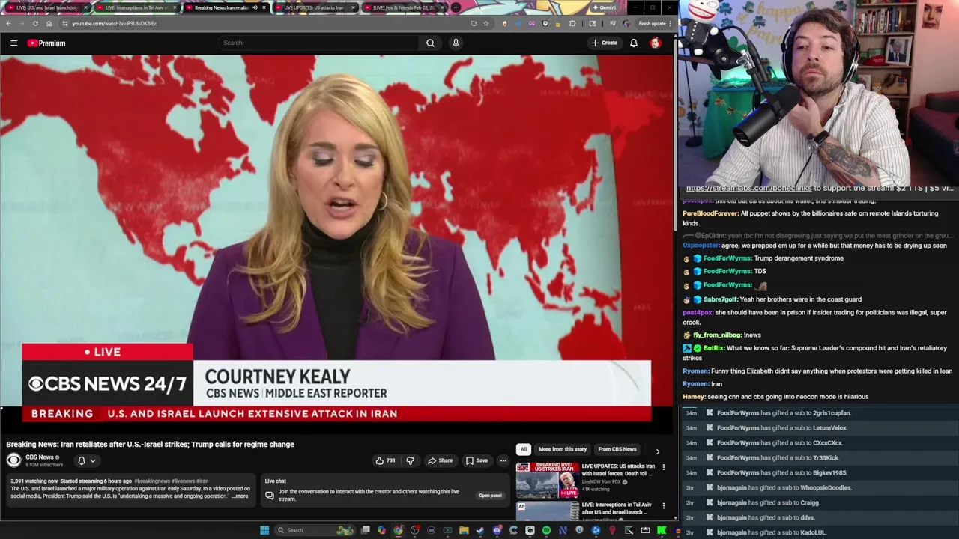This screenshot has width=959, height=539.
Task: Toggle the channel notification bell for CBS News
Action: [86, 460]
